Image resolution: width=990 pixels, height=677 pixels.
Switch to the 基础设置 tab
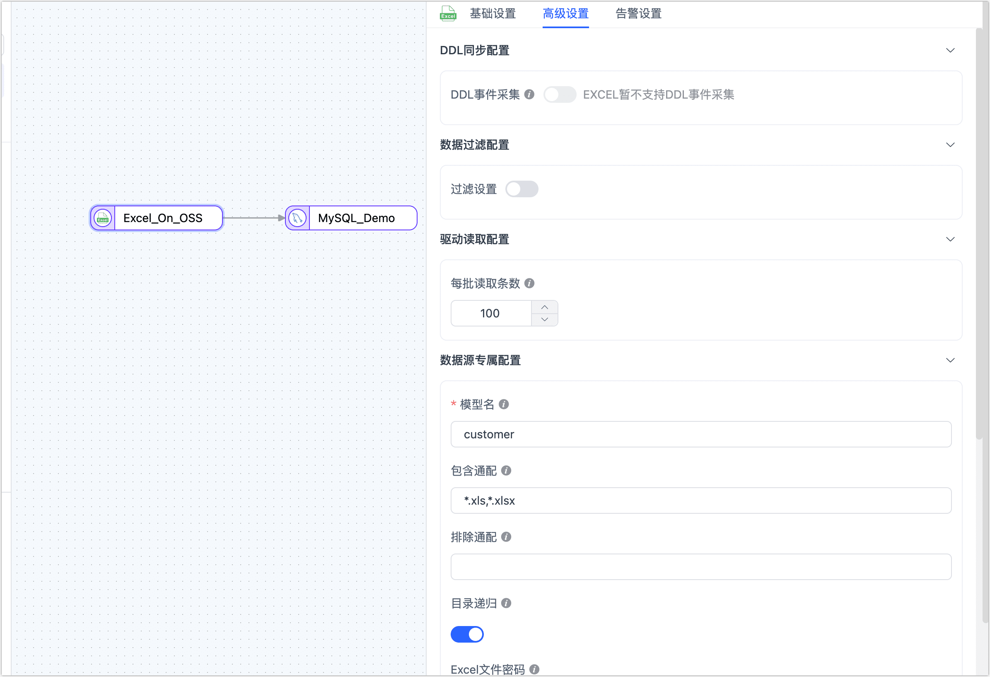(x=493, y=14)
